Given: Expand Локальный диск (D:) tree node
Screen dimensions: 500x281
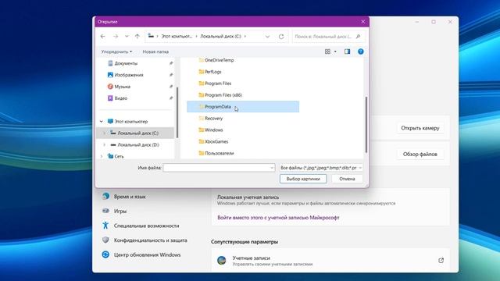Looking at the screenshot, I should click(x=104, y=144).
